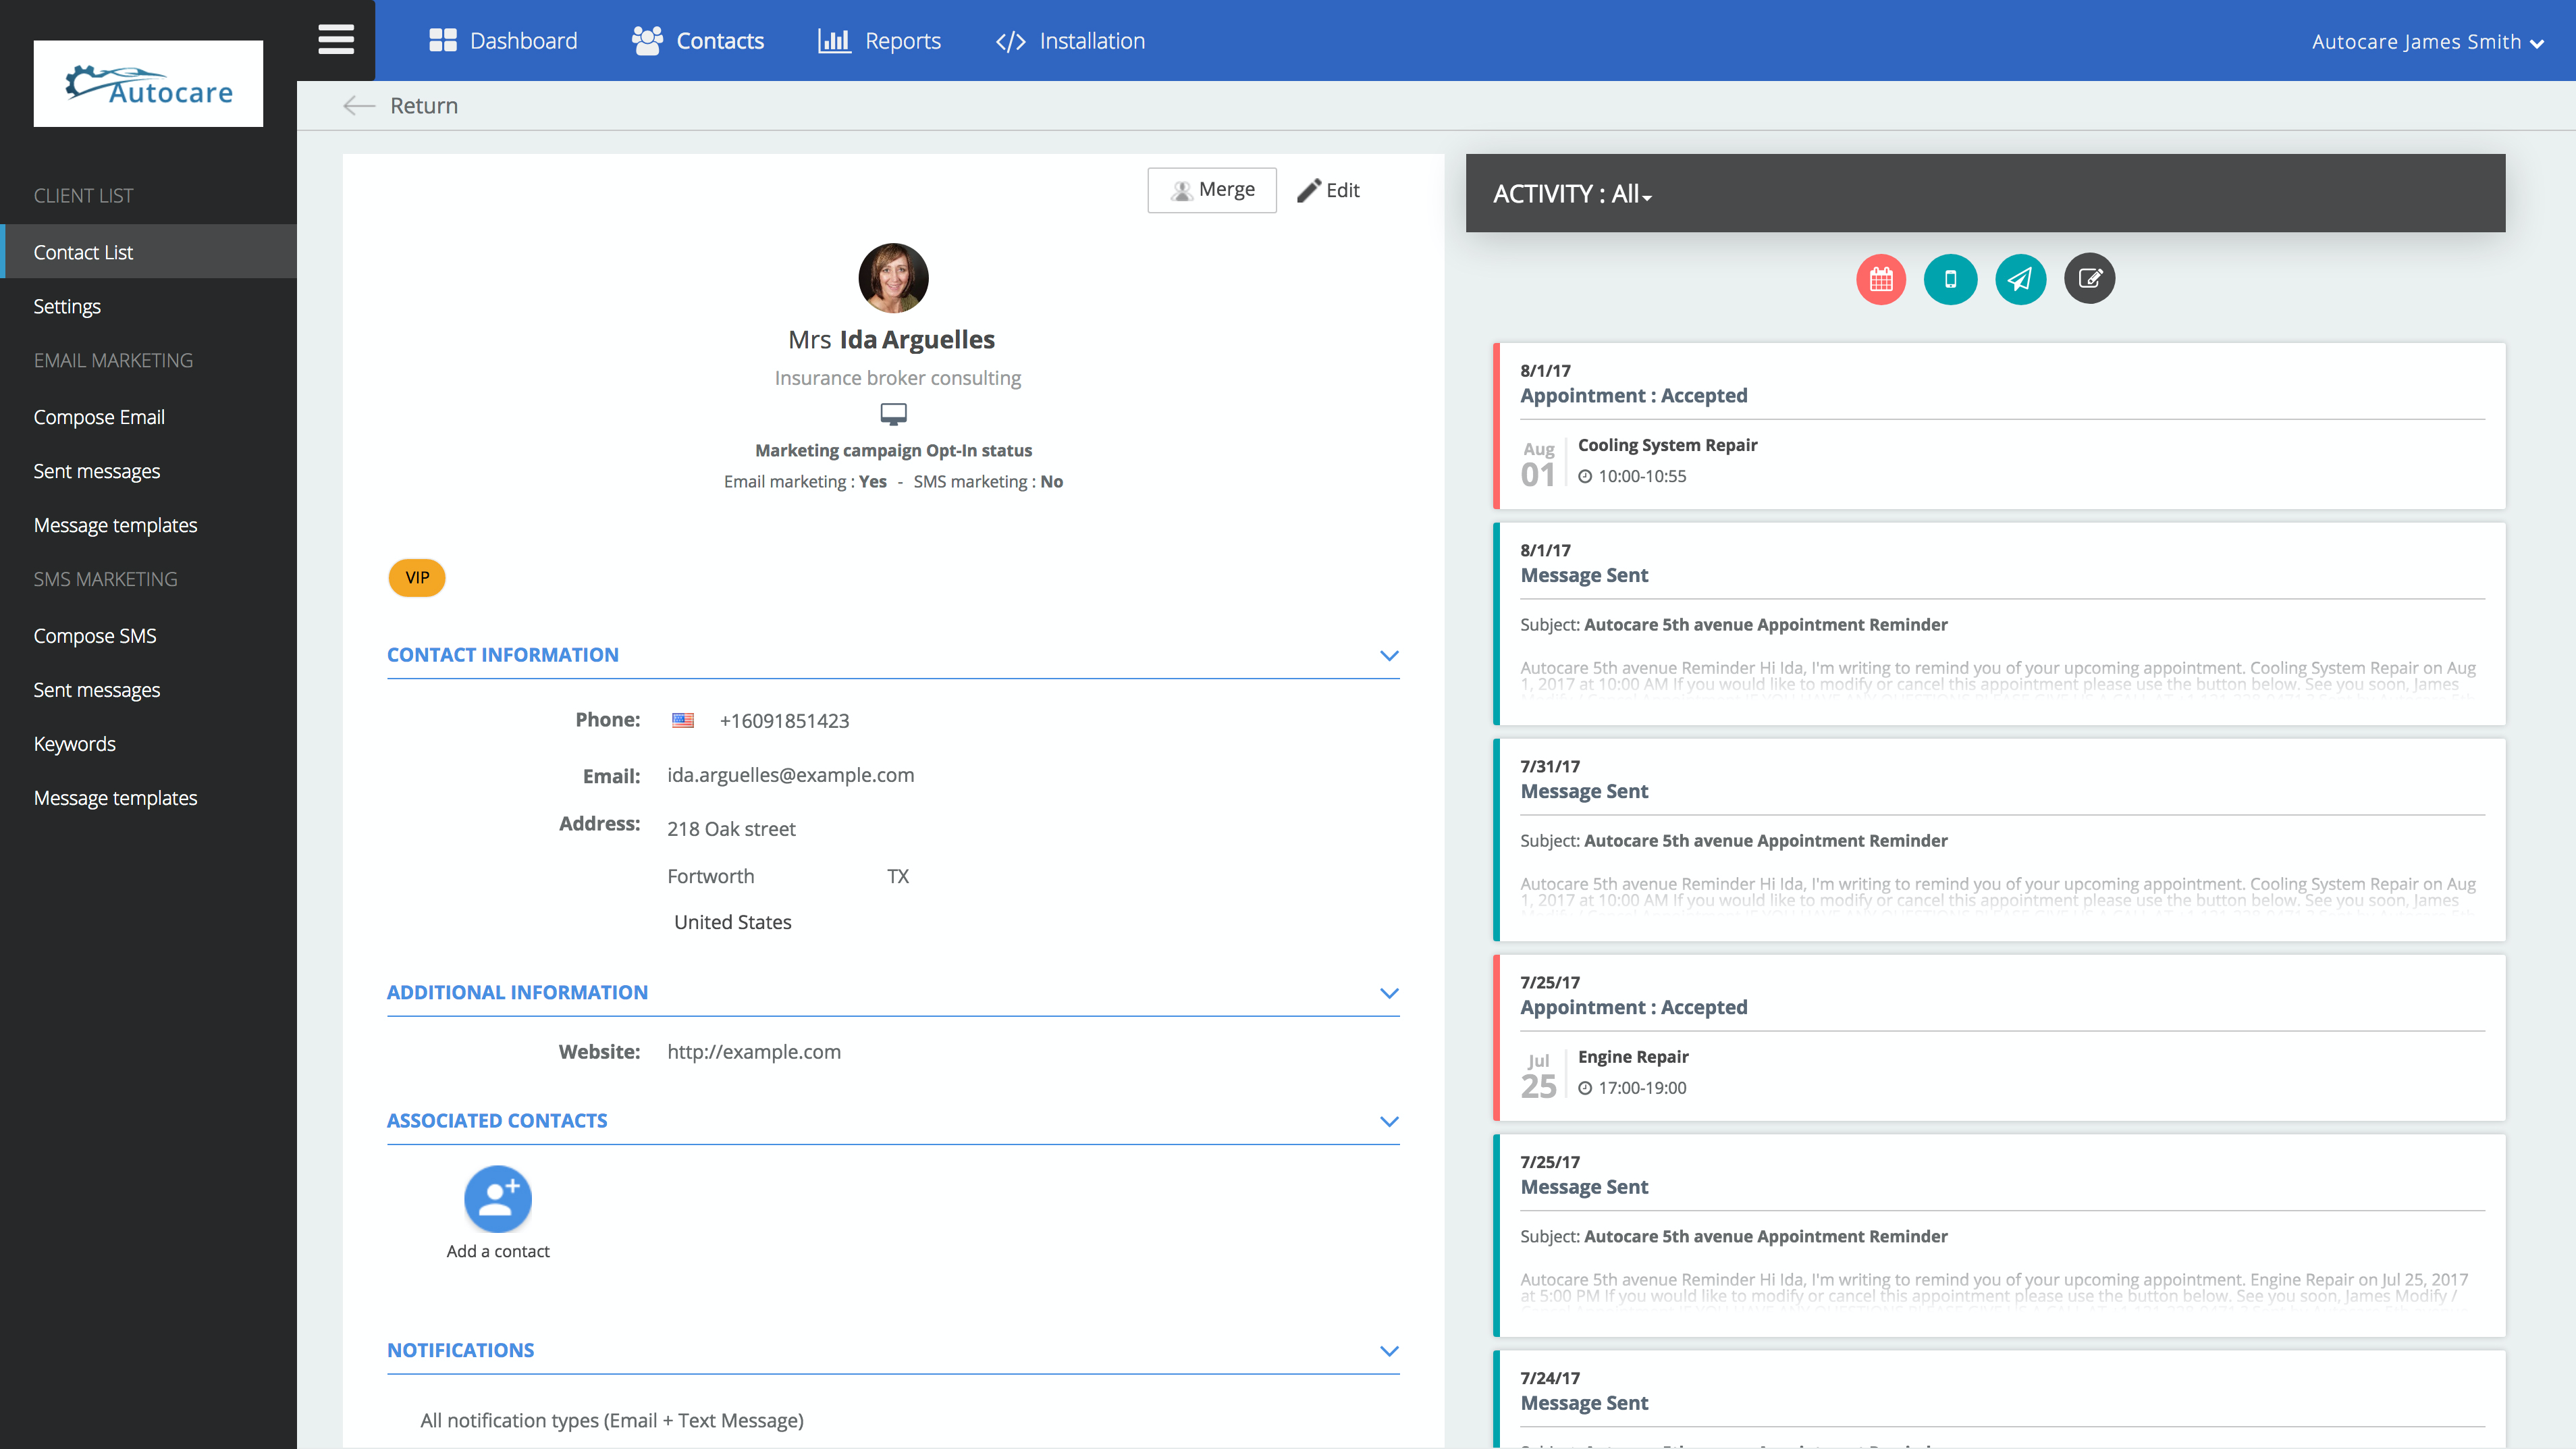Collapse the Additional Information section
The height and width of the screenshot is (1449, 2576).
(x=1389, y=993)
